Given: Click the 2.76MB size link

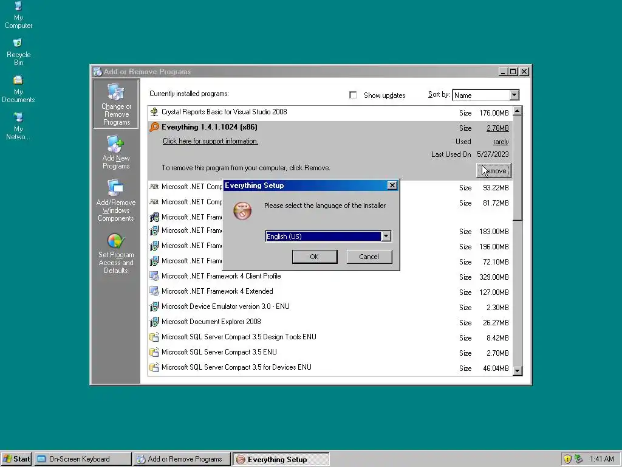Looking at the screenshot, I should point(497,128).
